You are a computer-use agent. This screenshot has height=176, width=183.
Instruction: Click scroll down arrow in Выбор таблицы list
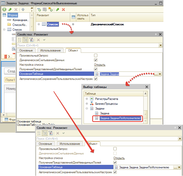click(145, 121)
